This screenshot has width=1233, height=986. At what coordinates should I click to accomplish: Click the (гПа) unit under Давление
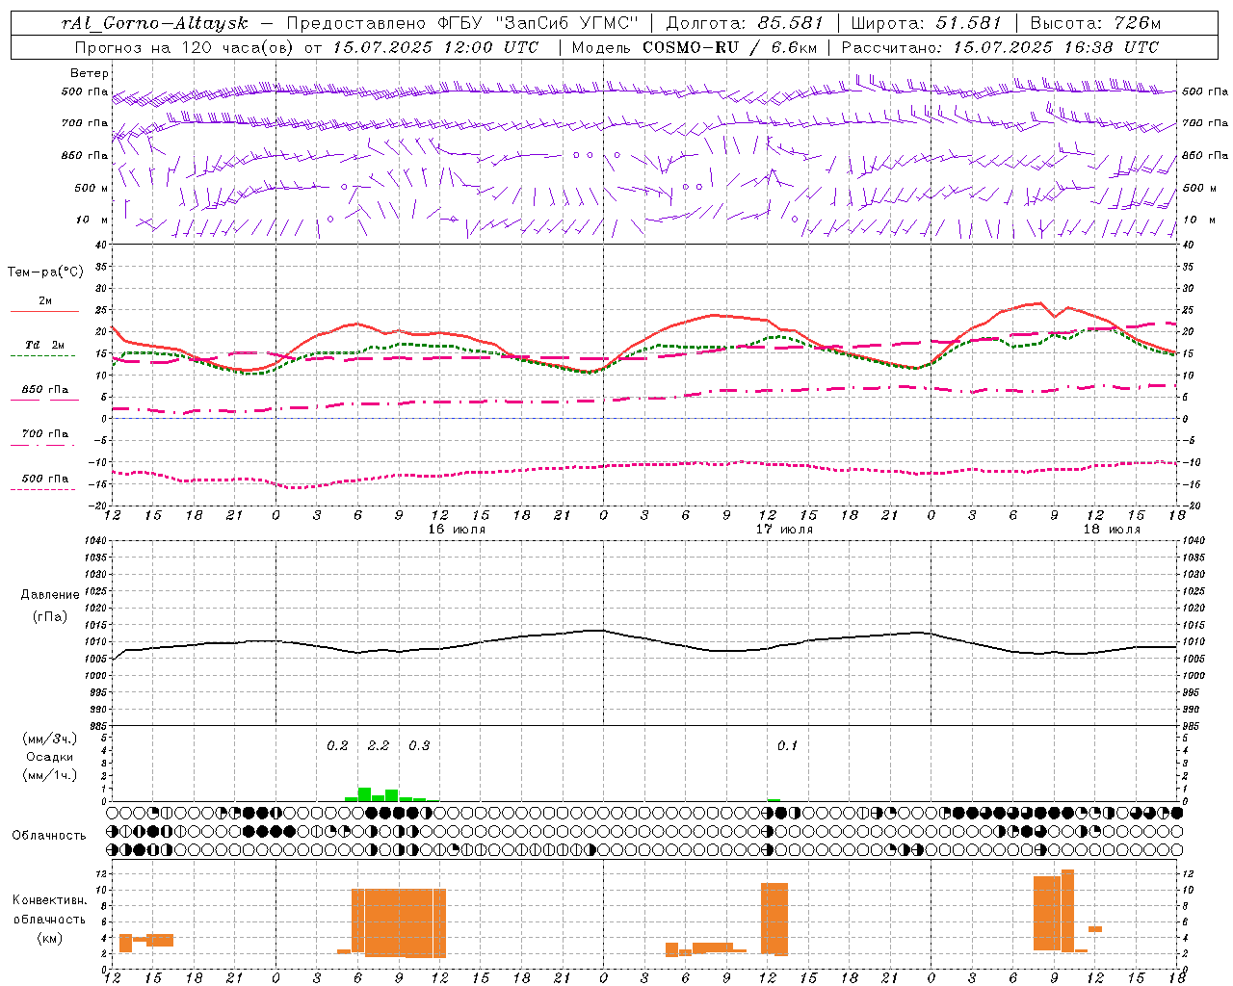(x=49, y=617)
